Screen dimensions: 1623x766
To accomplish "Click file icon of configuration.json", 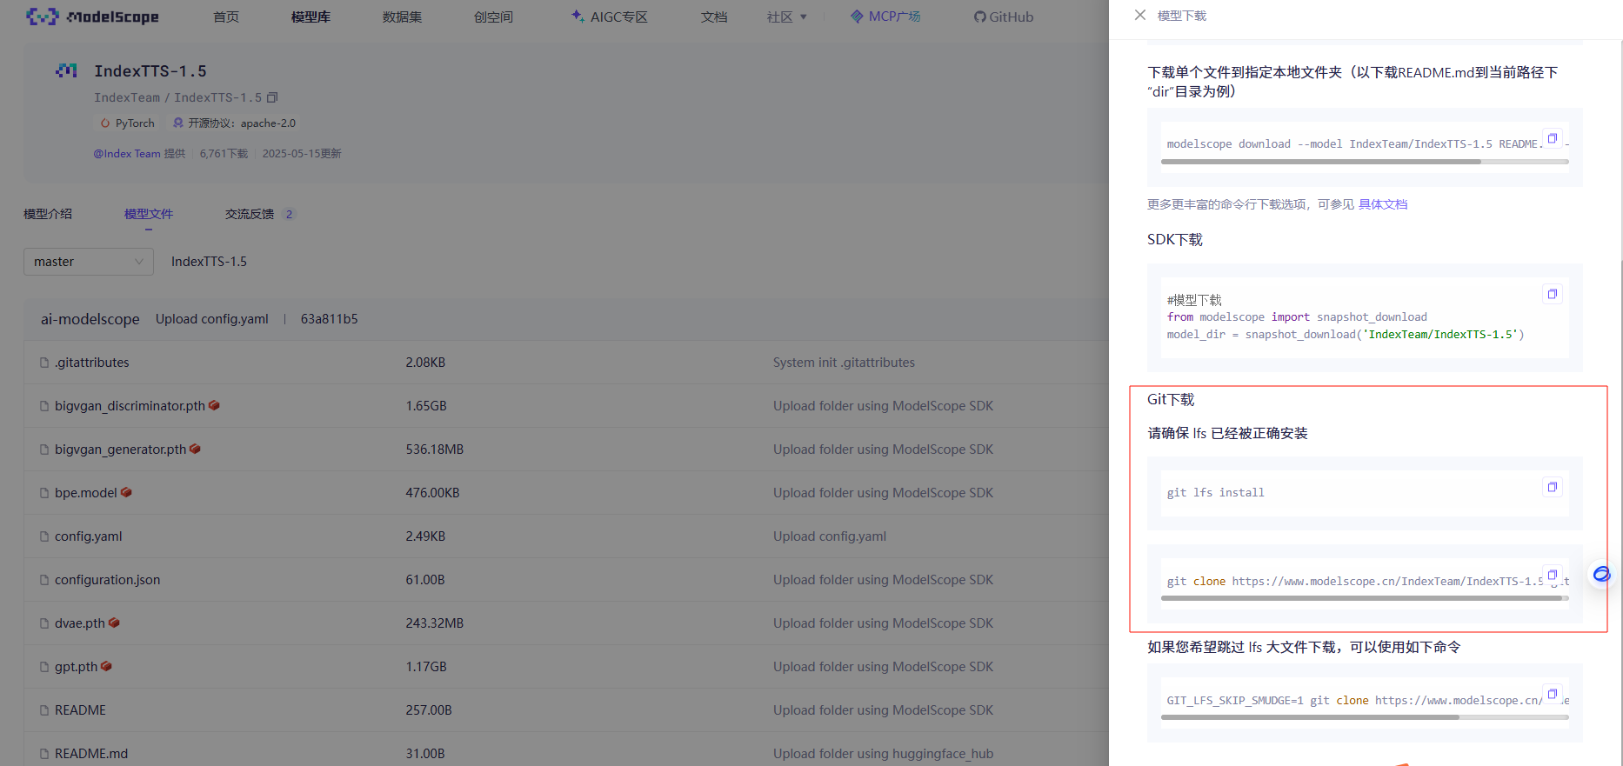I will pyautogui.click(x=44, y=580).
